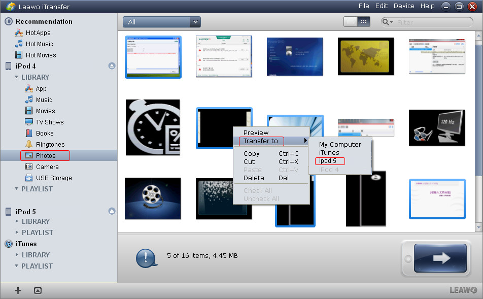The width and height of the screenshot is (483, 299).
Task: Click the framed-arrow icon beside the plus button
Action: tap(38, 290)
